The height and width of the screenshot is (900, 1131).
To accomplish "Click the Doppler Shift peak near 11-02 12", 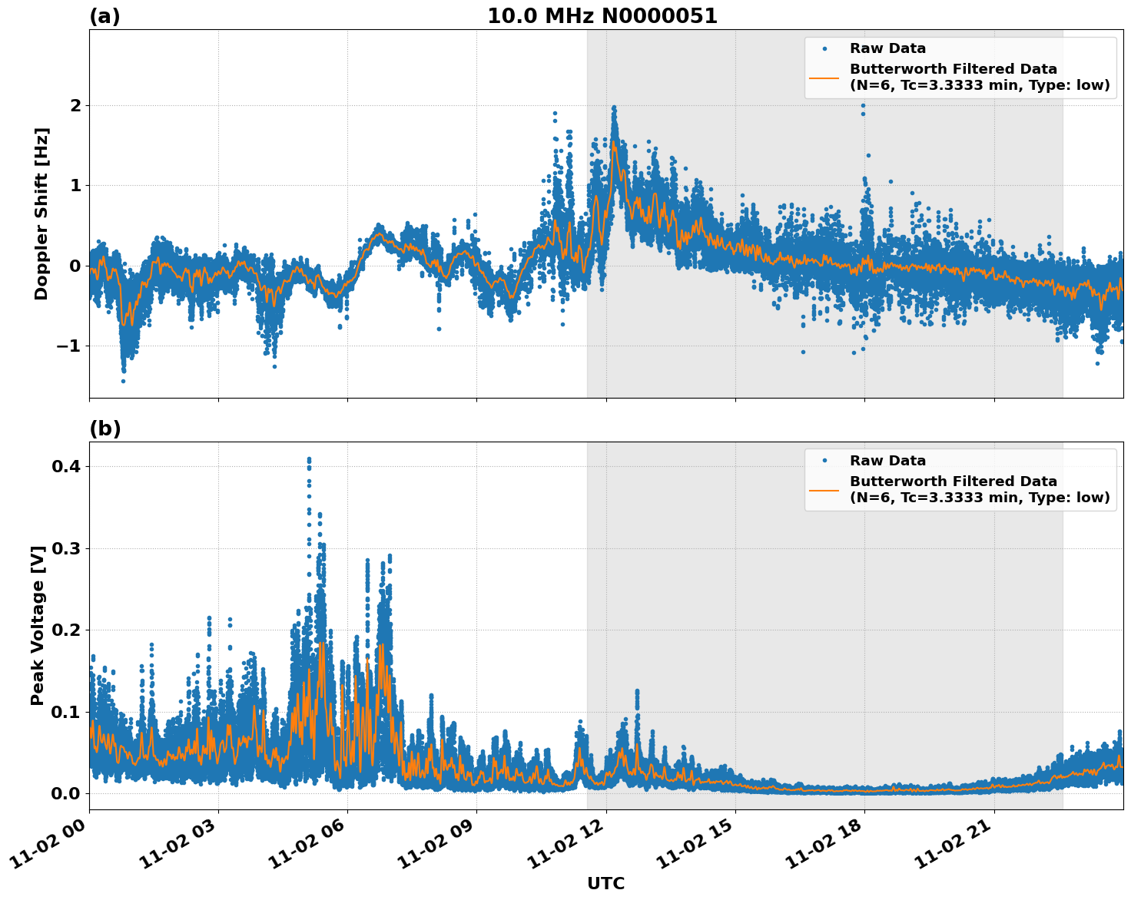I will 613,108.
